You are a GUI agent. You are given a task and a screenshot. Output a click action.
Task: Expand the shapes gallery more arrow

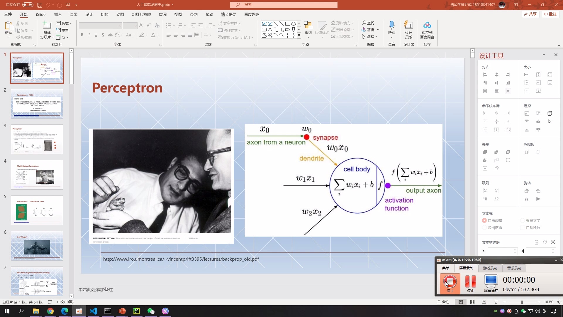tap(299, 36)
